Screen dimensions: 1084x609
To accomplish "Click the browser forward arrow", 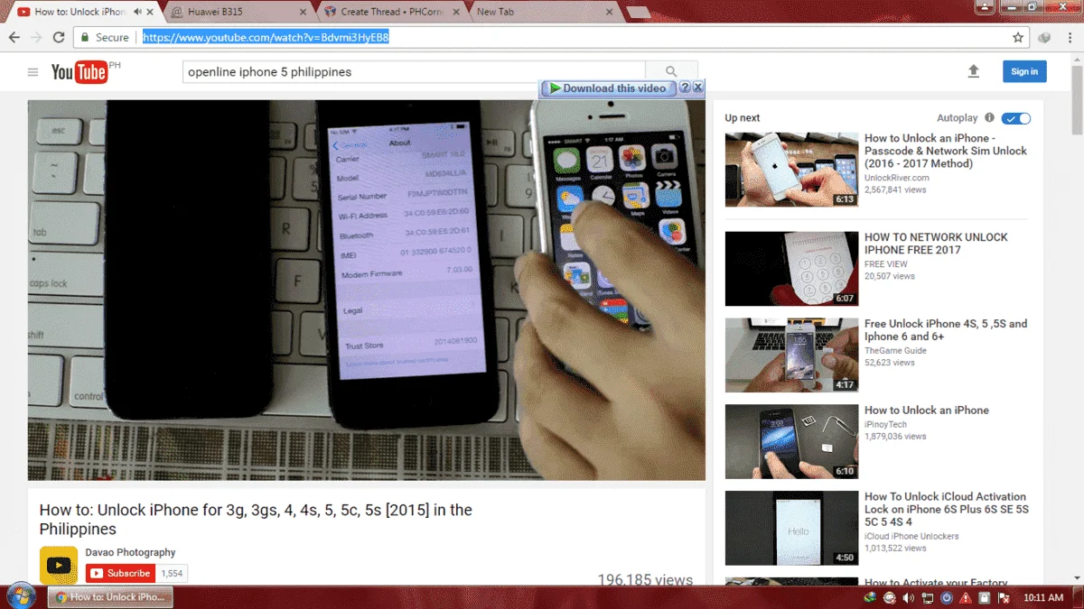I will pyautogui.click(x=36, y=37).
